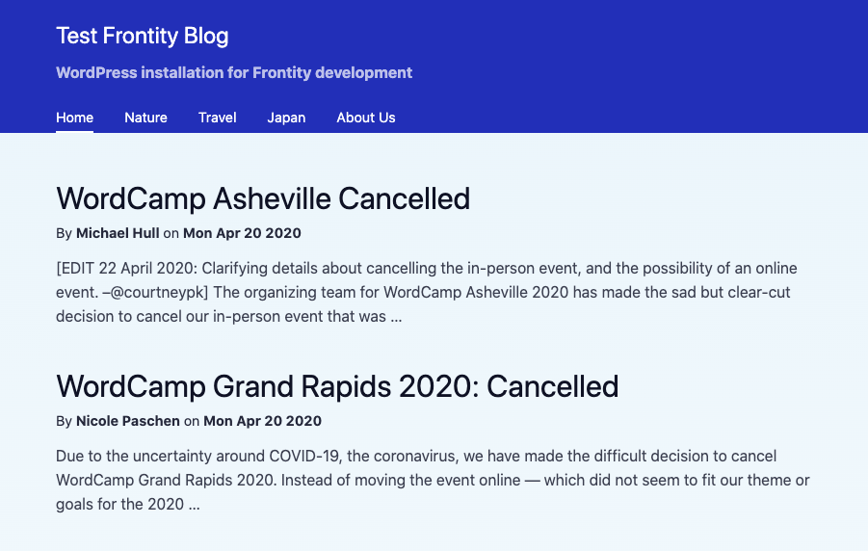View author Nicole Paschen's posts

click(128, 421)
